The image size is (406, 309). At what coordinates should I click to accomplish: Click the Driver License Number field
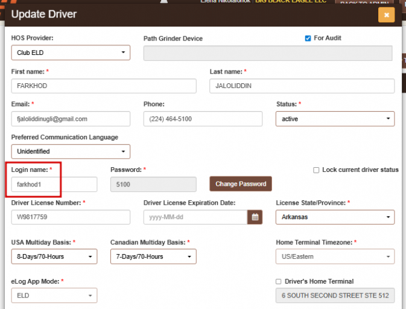click(x=71, y=217)
